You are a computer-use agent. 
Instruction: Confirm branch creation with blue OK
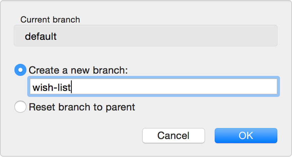[245, 136]
